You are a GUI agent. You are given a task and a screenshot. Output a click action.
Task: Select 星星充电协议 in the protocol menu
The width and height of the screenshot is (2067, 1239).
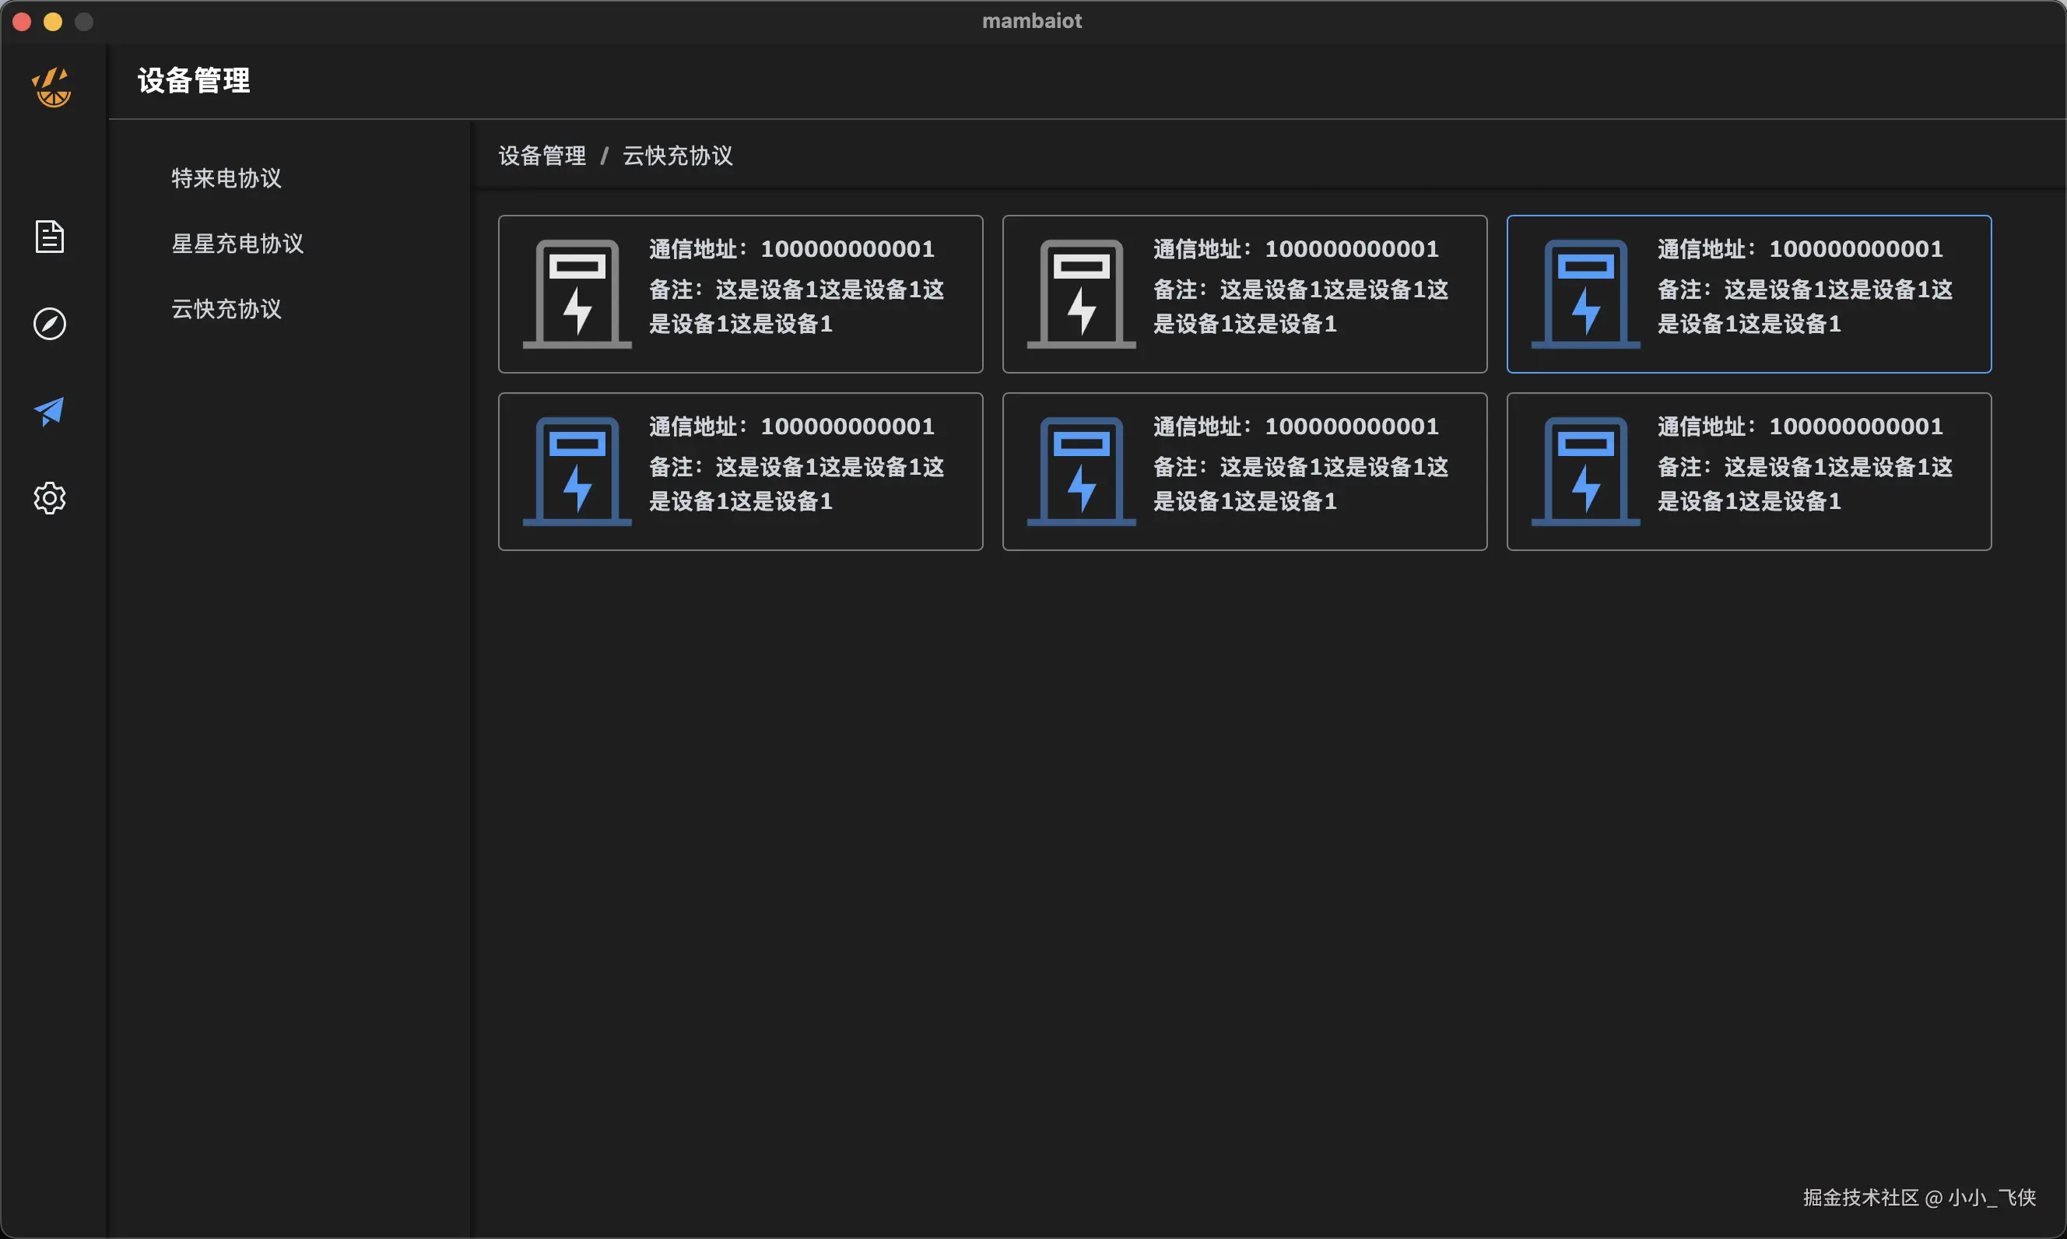click(237, 243)
